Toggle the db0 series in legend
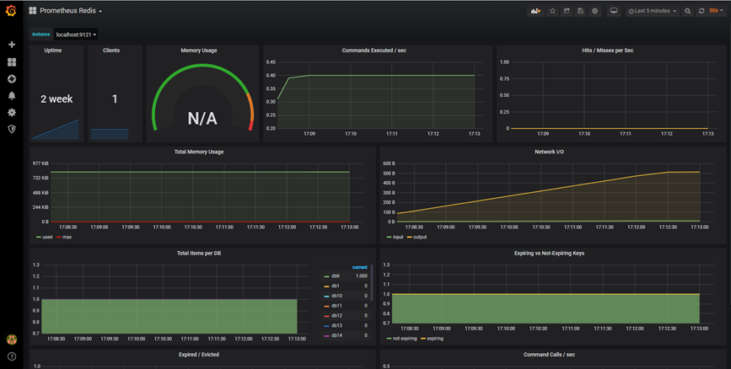 coord(336,275)
